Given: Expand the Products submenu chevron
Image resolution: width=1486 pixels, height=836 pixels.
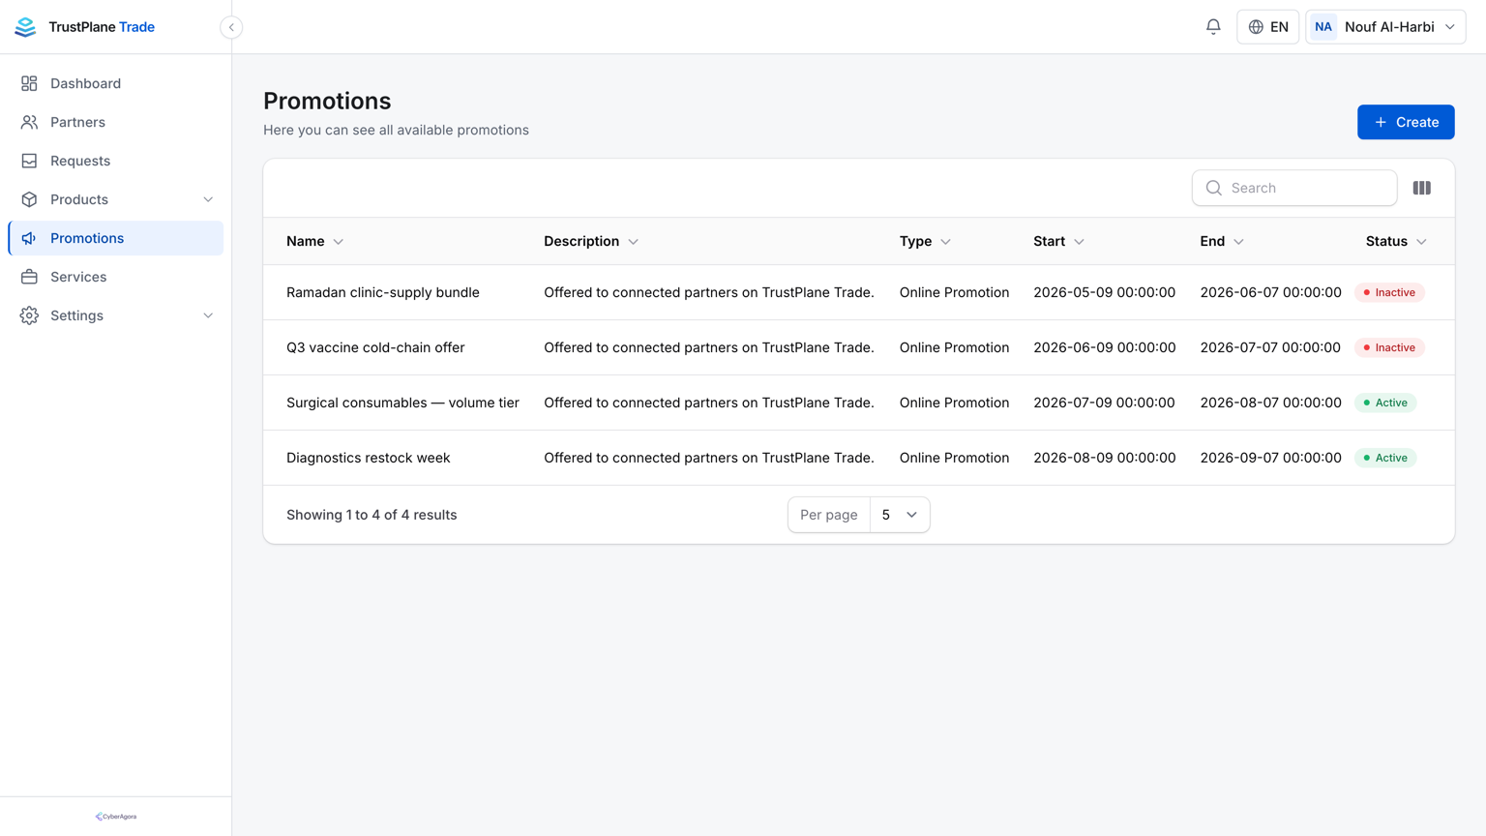Looking at the screenshot, I should click(x=208, y=199).
